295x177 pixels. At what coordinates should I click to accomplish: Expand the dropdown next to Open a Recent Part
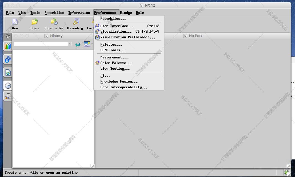click(x=65, y=24)
